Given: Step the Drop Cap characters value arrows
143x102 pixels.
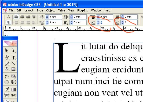Looking at the screenshot, I should (123, 22).
